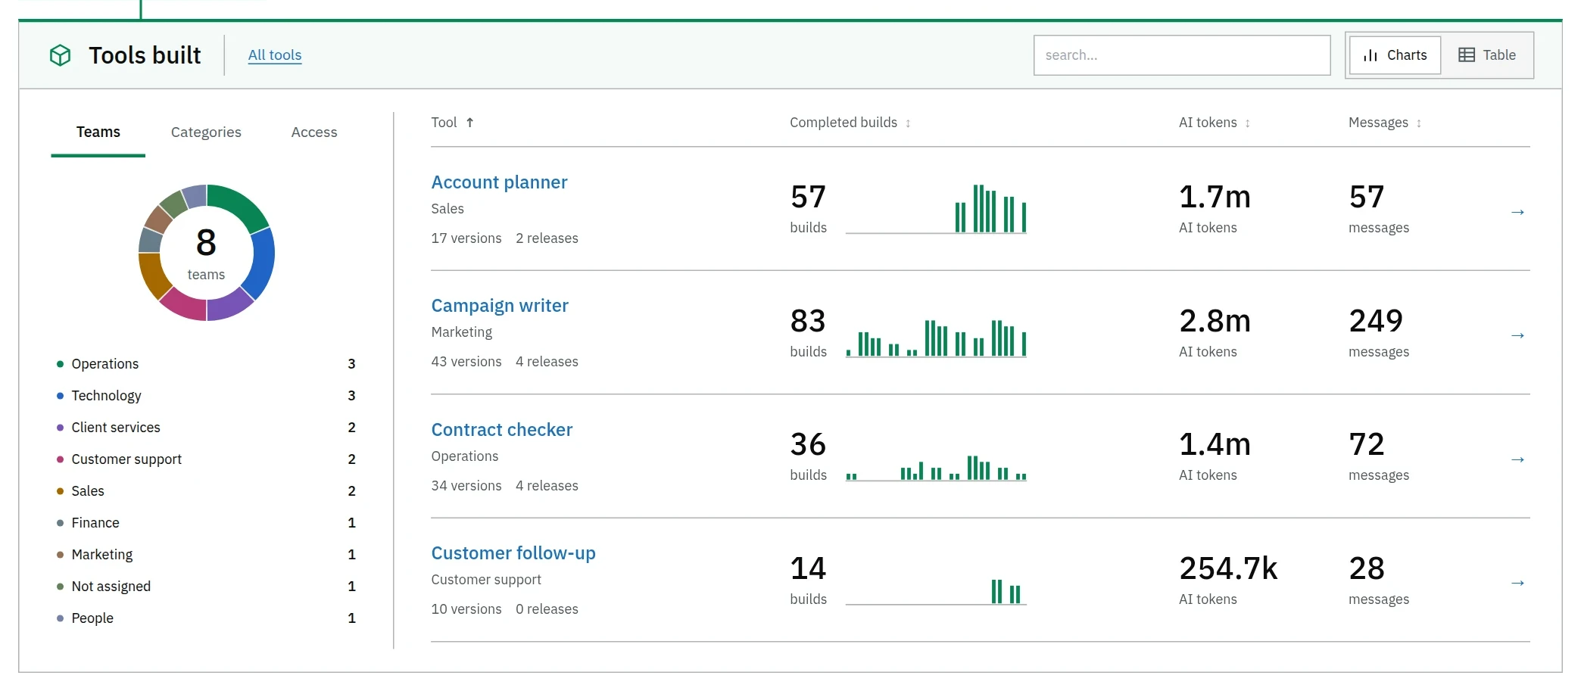
Task: Select Customer support legend entry
Action: pyautogui.click(x=206, y=459)
